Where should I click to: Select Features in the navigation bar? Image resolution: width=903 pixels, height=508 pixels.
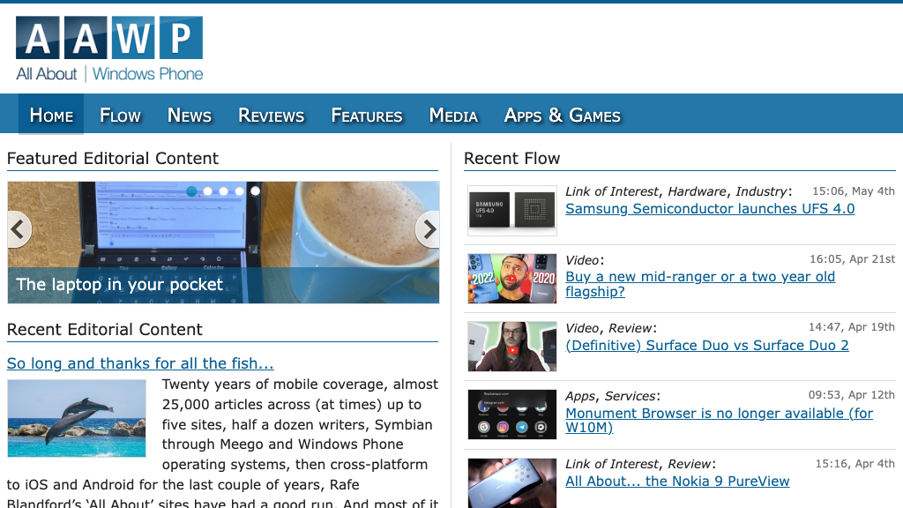point(367,116)
